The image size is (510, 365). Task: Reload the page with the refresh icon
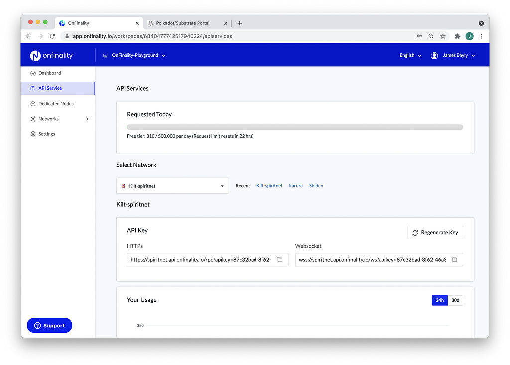point(52,36)
